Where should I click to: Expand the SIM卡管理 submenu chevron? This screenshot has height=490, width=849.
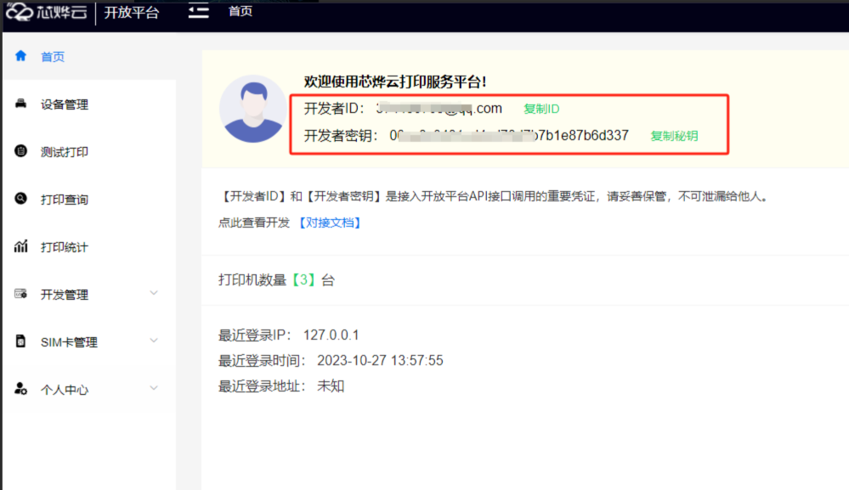coord(154,341)
